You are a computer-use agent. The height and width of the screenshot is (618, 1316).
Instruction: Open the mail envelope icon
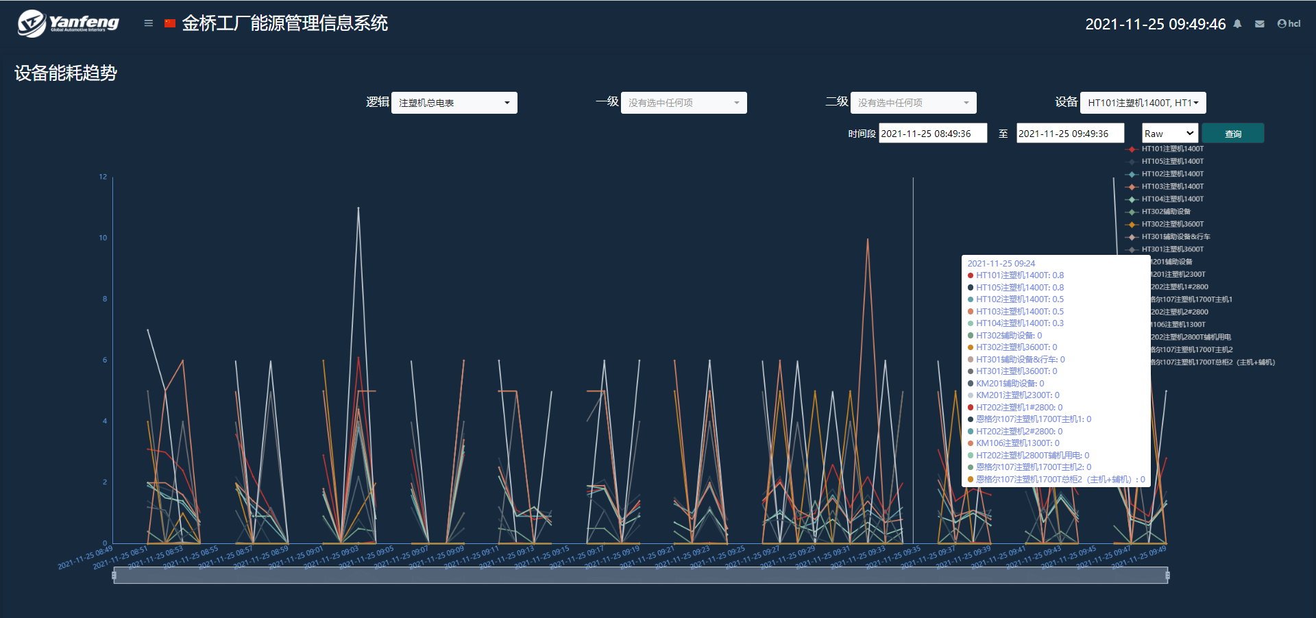pos(1260,24)
